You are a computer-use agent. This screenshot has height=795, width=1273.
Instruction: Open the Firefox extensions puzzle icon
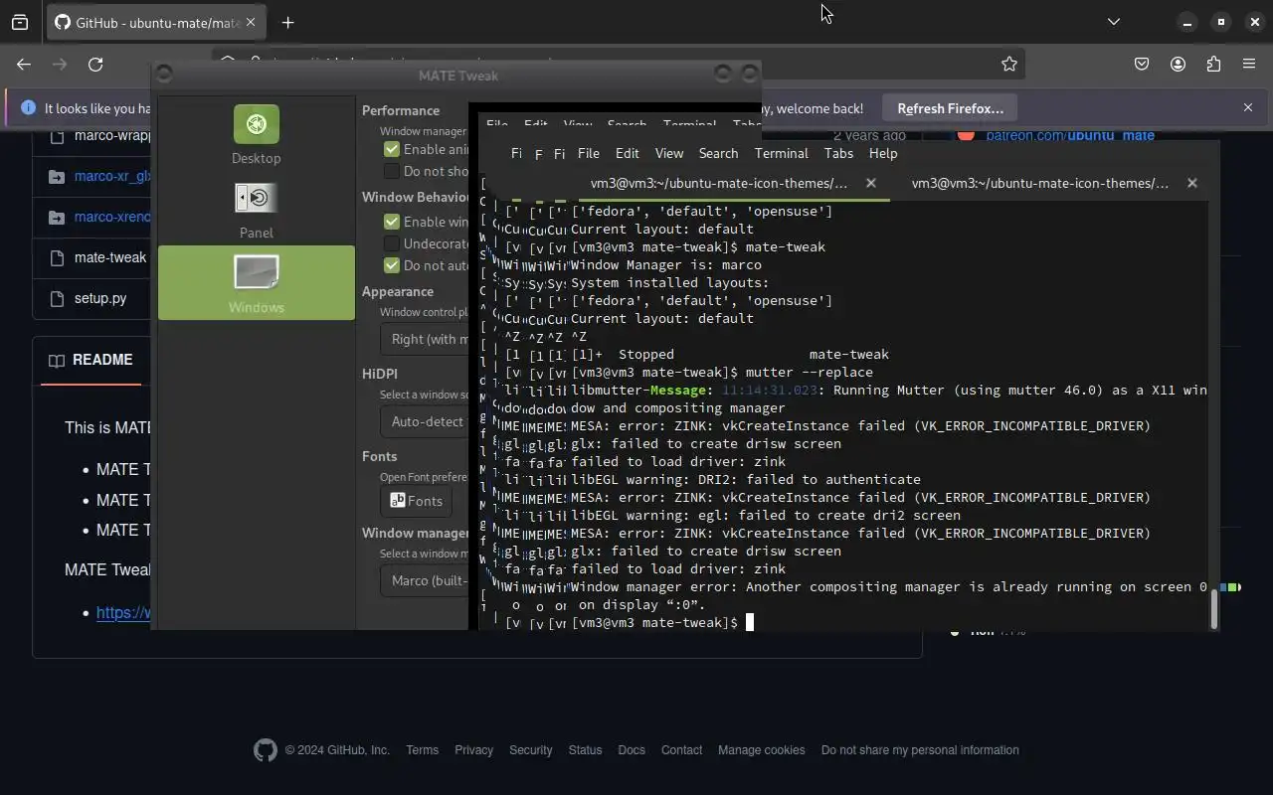tap(1213, 64)
